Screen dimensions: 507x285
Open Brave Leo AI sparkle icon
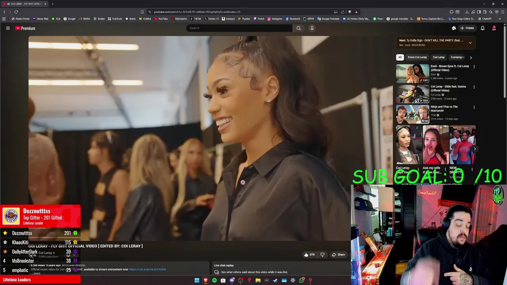(490, 12)
